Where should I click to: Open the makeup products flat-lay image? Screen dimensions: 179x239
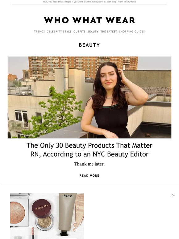point(47,216)
